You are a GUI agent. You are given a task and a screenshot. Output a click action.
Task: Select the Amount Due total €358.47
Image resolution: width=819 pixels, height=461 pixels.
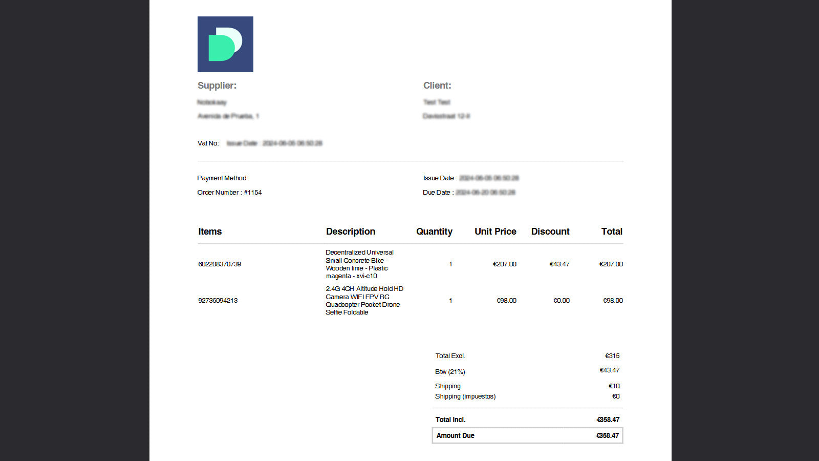[607, 435]
